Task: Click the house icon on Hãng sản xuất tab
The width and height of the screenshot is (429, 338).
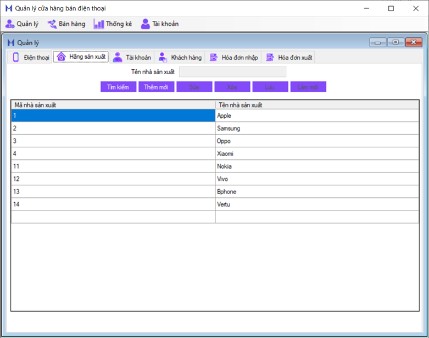Action: pyautogui.click(x=61, y=57)
